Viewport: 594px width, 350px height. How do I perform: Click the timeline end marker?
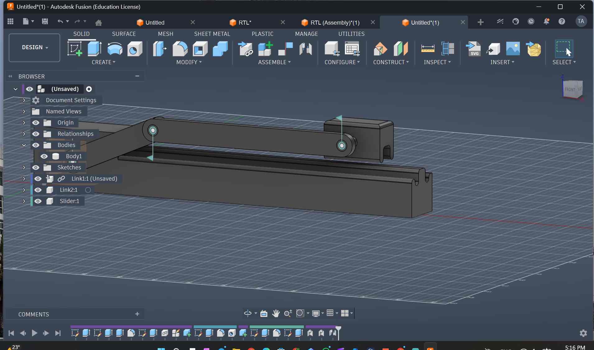[338, 329]
